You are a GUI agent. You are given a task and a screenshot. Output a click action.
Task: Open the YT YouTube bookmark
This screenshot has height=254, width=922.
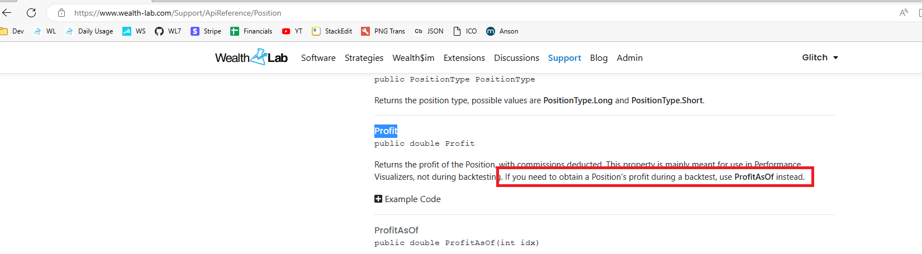coord(292,31)
